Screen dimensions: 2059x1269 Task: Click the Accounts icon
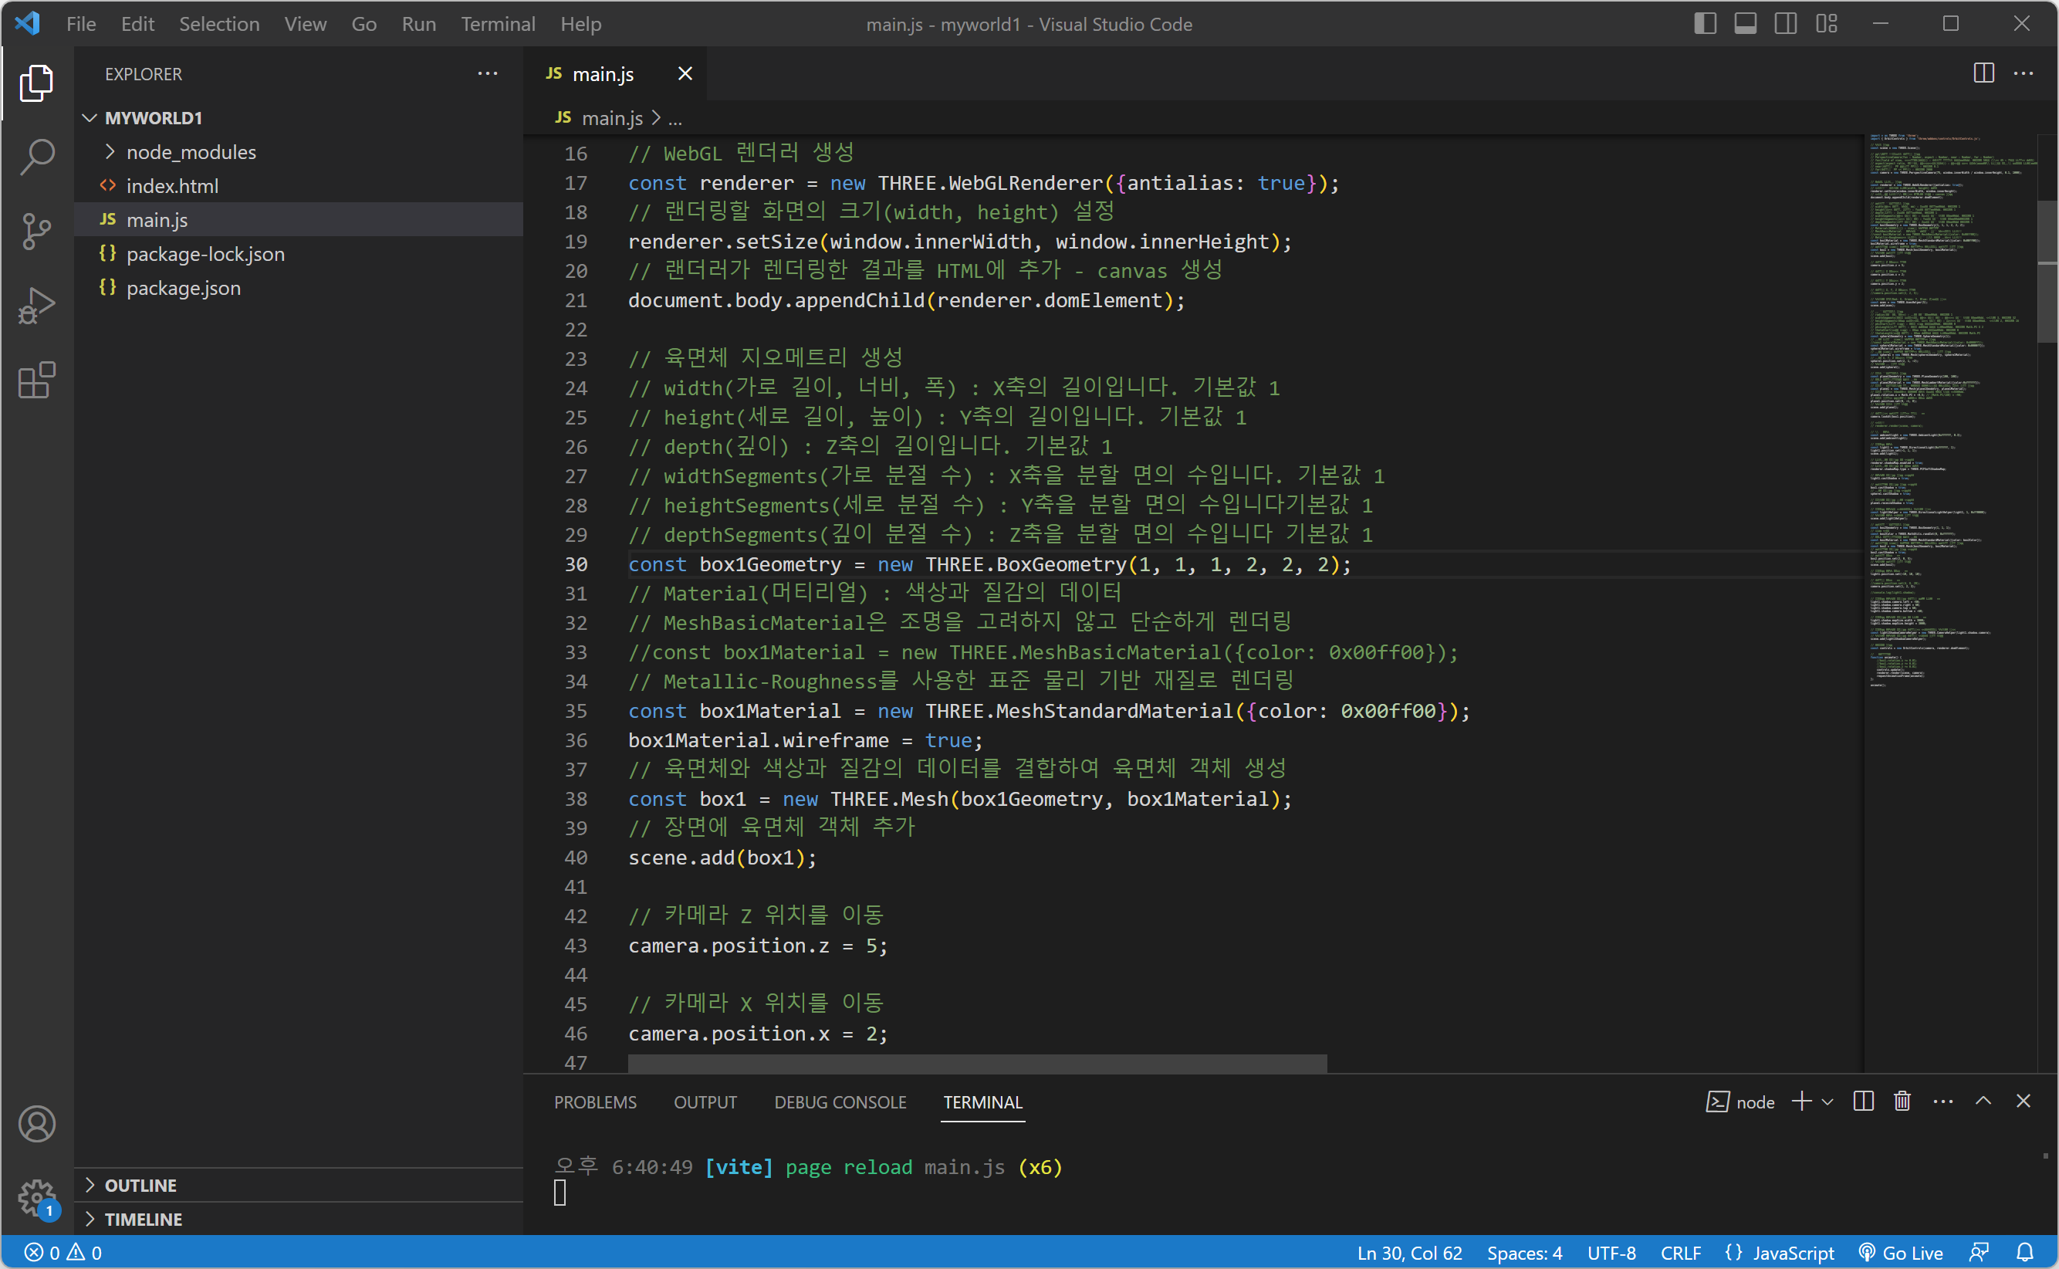37,1125
